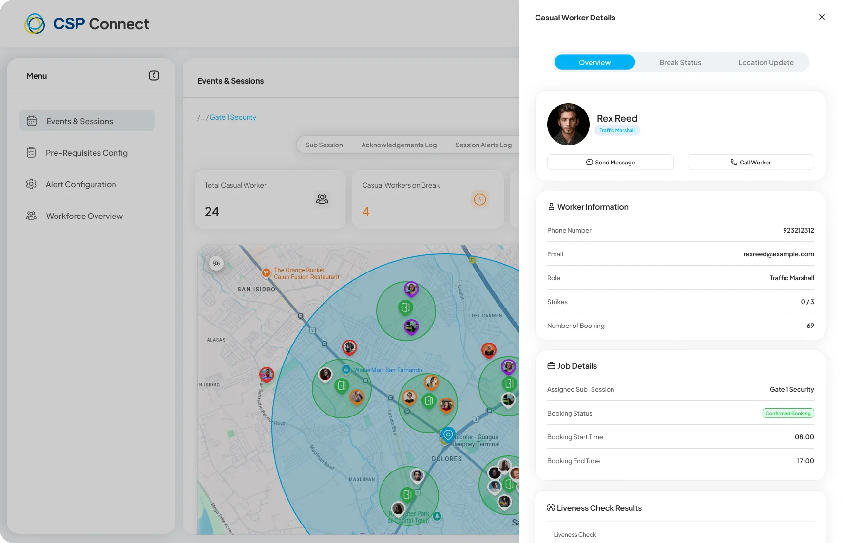
Task: Close the Casual Worker Details panel
Action: (822, 17)
